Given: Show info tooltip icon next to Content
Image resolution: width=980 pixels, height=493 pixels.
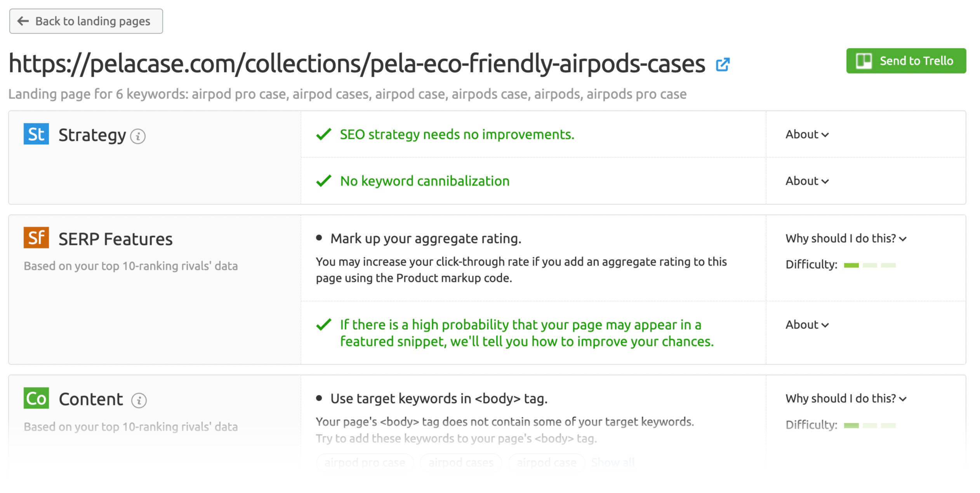Looking at the screenshot, I should tap(139, 400).
